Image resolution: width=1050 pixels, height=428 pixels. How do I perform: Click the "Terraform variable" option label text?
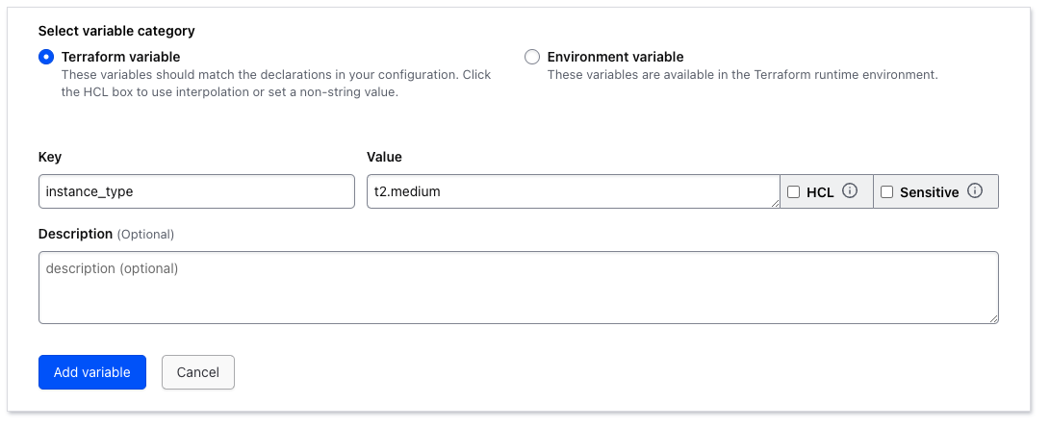(x=120, y=57)
